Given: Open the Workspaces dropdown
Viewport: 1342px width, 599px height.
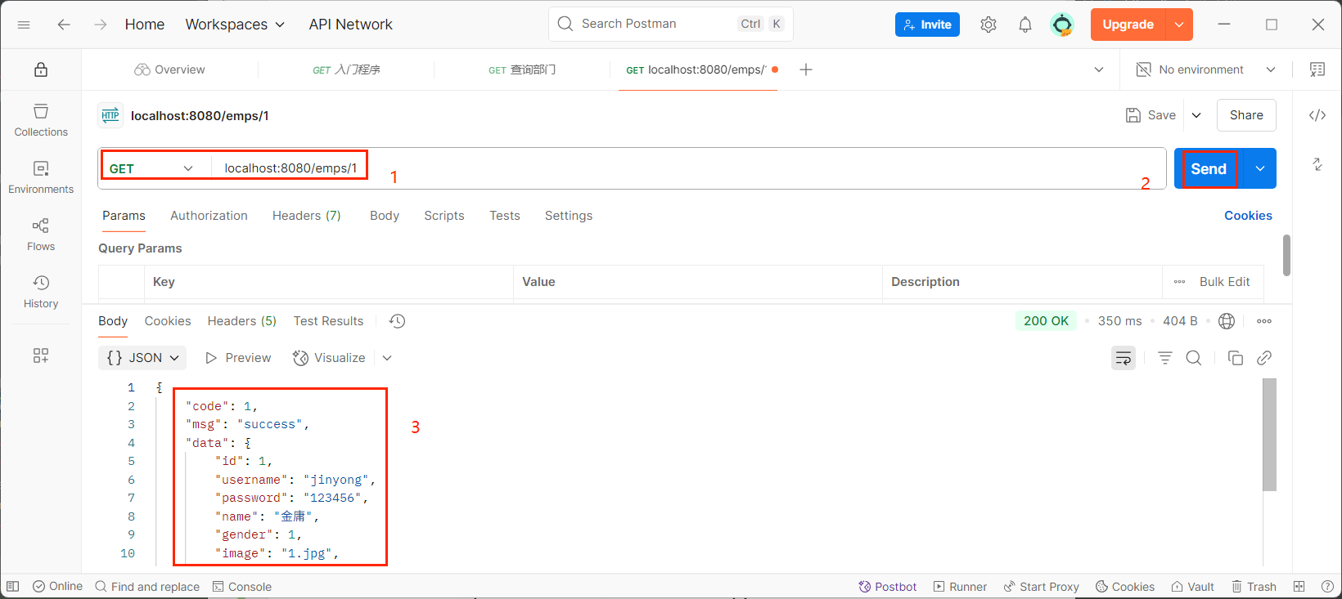Looking at the screenshot, I should pos(235,25).
